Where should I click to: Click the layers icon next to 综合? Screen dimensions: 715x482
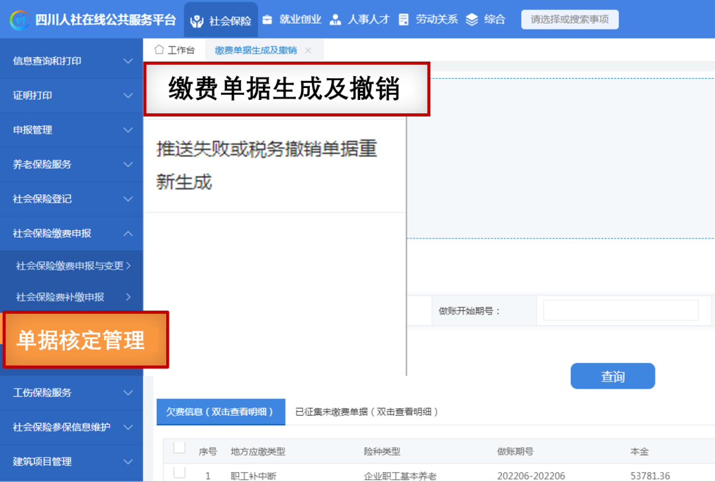[x=471, y=19]
